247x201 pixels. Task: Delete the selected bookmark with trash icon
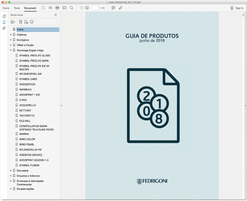pos(21,22)
